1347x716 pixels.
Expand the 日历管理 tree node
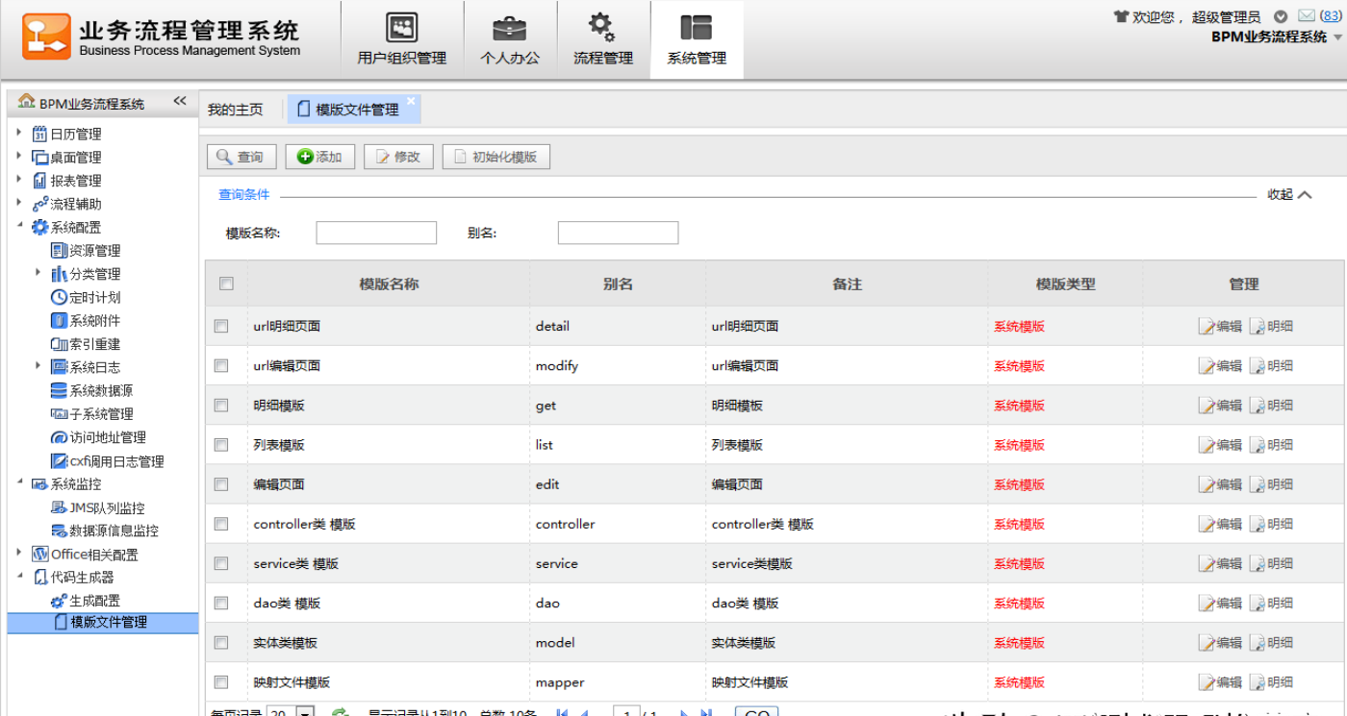pyautogui.click(x=19, y=133)
